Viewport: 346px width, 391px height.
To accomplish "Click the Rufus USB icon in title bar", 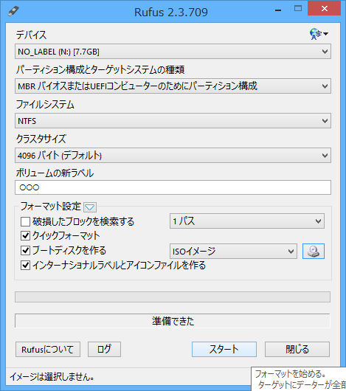I will (13, 11).
